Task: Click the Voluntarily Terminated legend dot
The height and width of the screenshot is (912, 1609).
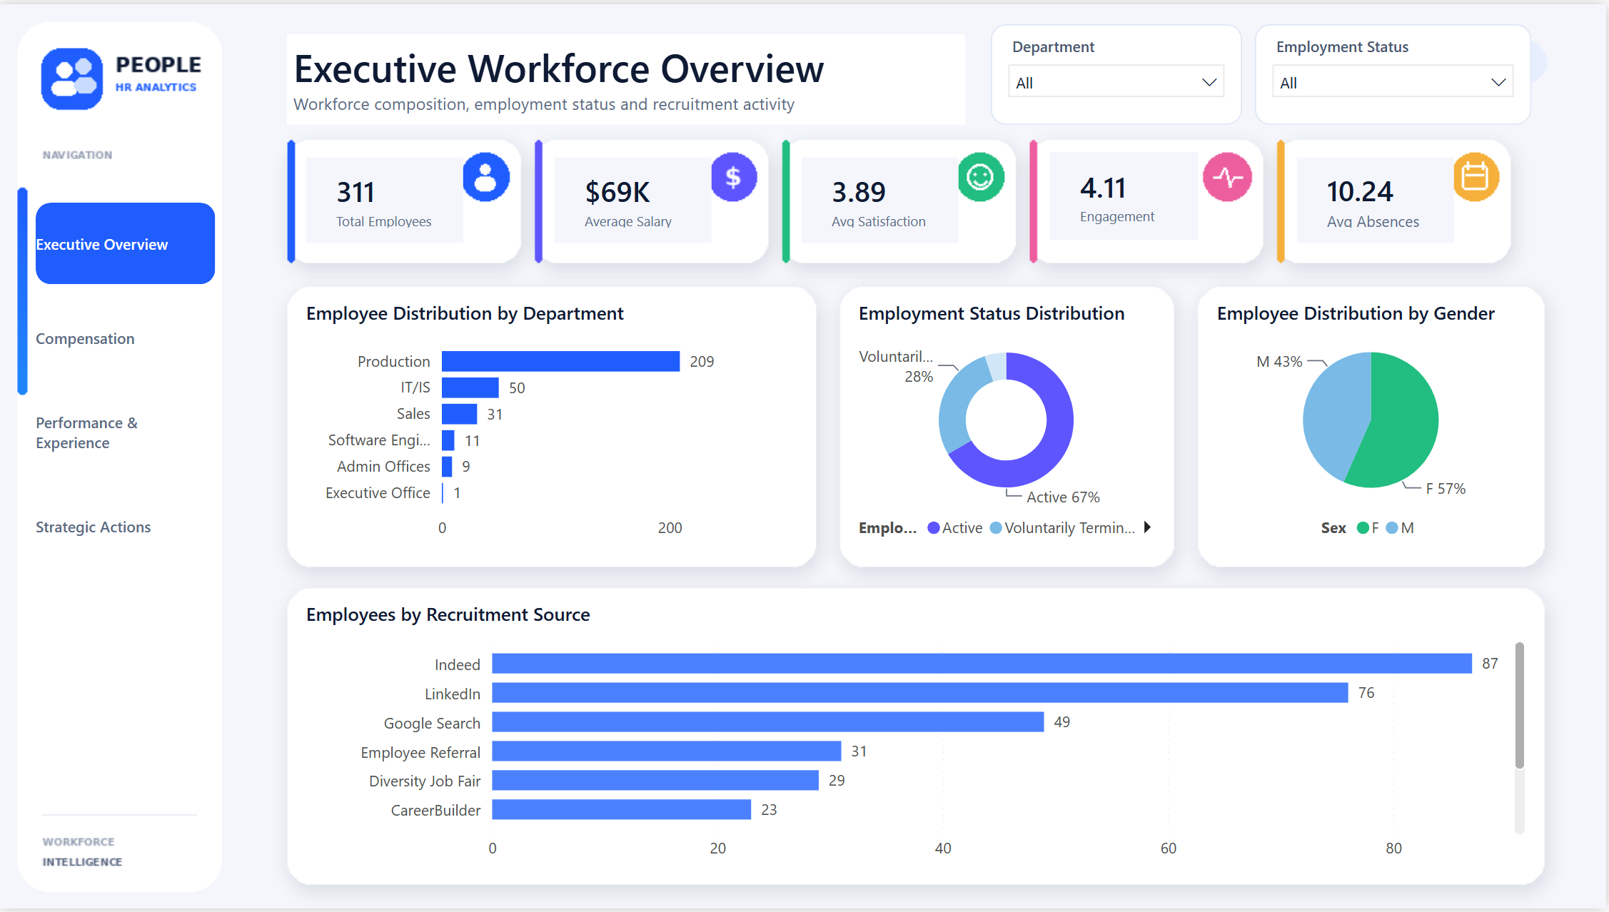Action: 996,528
